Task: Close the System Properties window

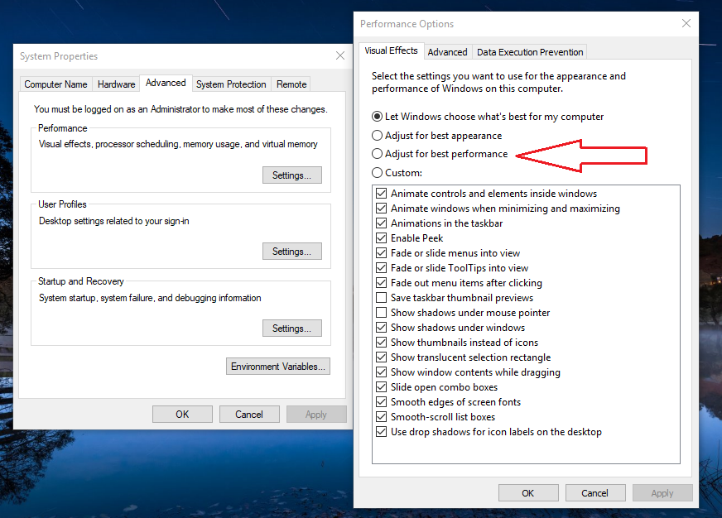Action: pos(339,56)
